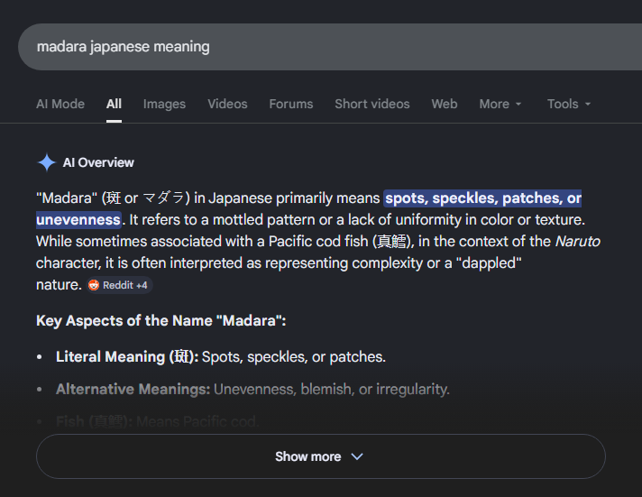
Task: Click the 'Alternative Meanings:' bullet text
Action: click(x=133, y=390)
